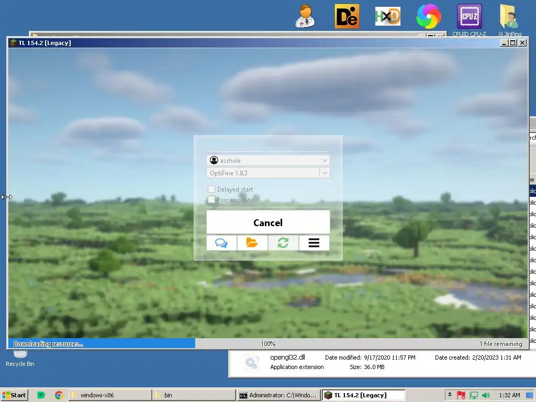Click the '1 file remaining' status text
Screen dimensions: 536x402
tap(501, 344)
